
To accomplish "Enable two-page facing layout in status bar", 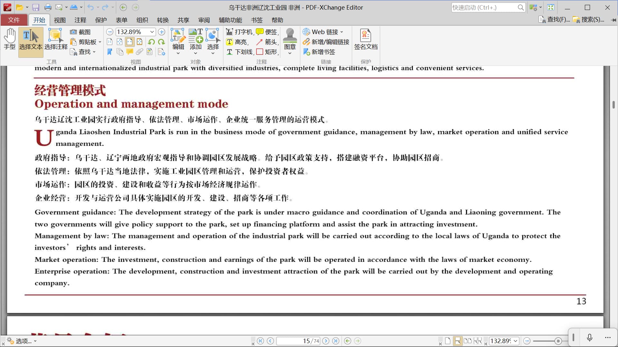I will tap(467, 341).
